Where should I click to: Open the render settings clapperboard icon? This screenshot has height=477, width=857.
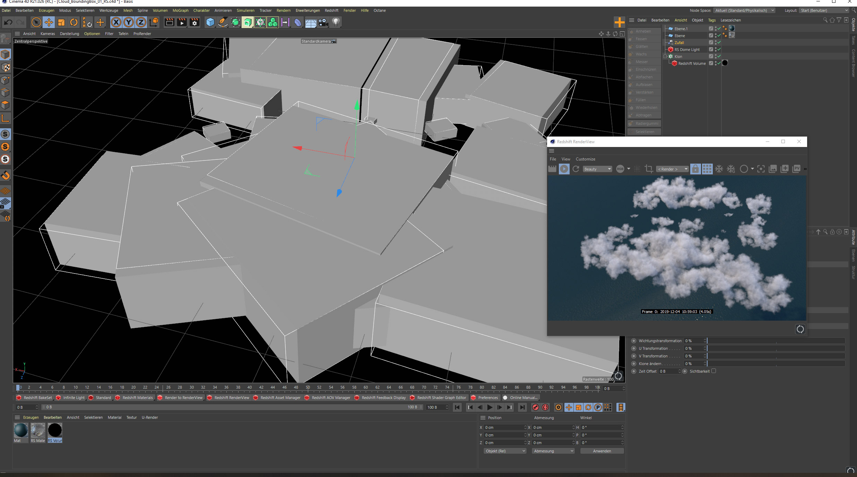(x=194, y=23)
